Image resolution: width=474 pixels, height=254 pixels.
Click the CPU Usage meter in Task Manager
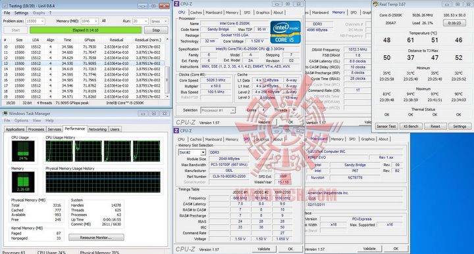click(x=23, y=151)
